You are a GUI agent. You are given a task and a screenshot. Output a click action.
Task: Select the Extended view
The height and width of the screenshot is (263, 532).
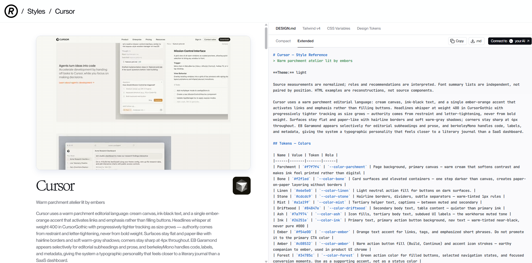coord(305,41)
